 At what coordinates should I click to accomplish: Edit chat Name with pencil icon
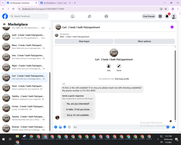pyautogui.click(x=119, y=66)
